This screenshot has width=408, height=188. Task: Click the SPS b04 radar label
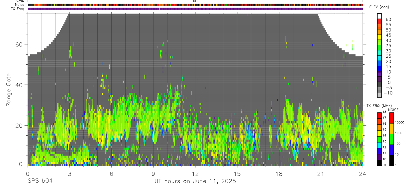click(40, 181)
